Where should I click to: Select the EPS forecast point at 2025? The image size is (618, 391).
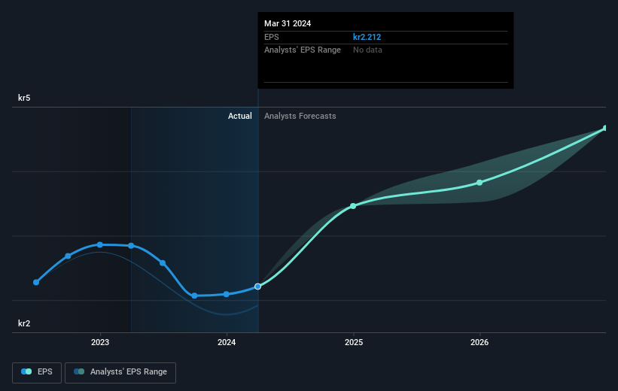click(x=353, y=206)
